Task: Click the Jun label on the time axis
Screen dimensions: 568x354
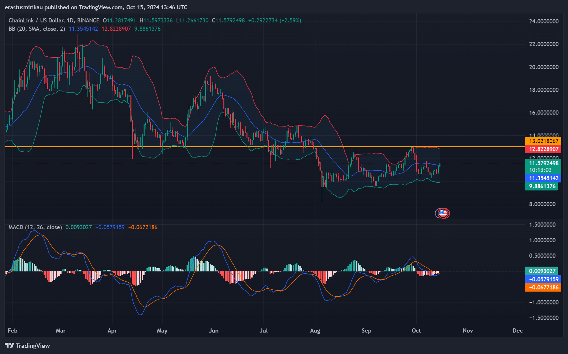Action: point(213,331)
